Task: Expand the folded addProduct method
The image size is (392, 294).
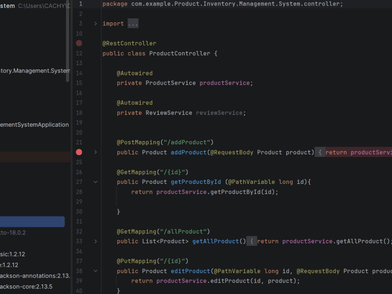Action: pos(96,152)
